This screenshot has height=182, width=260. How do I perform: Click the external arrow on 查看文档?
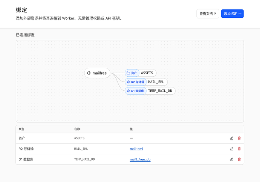(215, 14)
